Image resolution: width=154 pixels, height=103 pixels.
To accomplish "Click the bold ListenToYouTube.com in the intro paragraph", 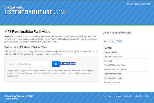I will 13,36.
